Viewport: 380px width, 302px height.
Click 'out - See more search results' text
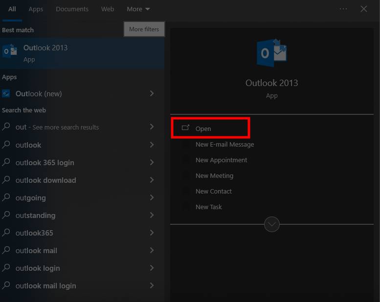point(57,127)
